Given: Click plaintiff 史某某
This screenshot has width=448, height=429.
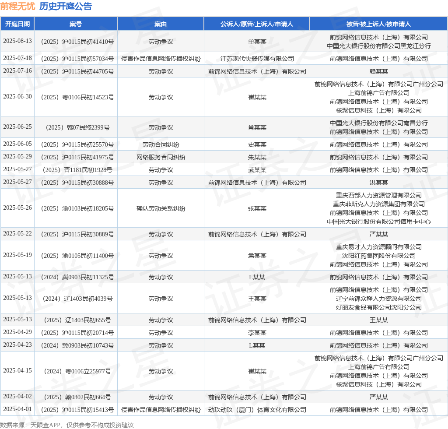Looking at the screenshot, I should pyautogui.click(x=257, y=144).
